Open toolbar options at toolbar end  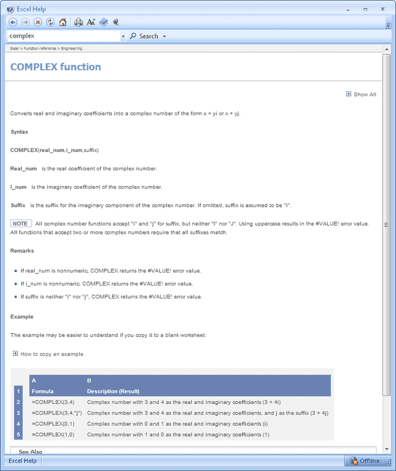coord(388,25)
